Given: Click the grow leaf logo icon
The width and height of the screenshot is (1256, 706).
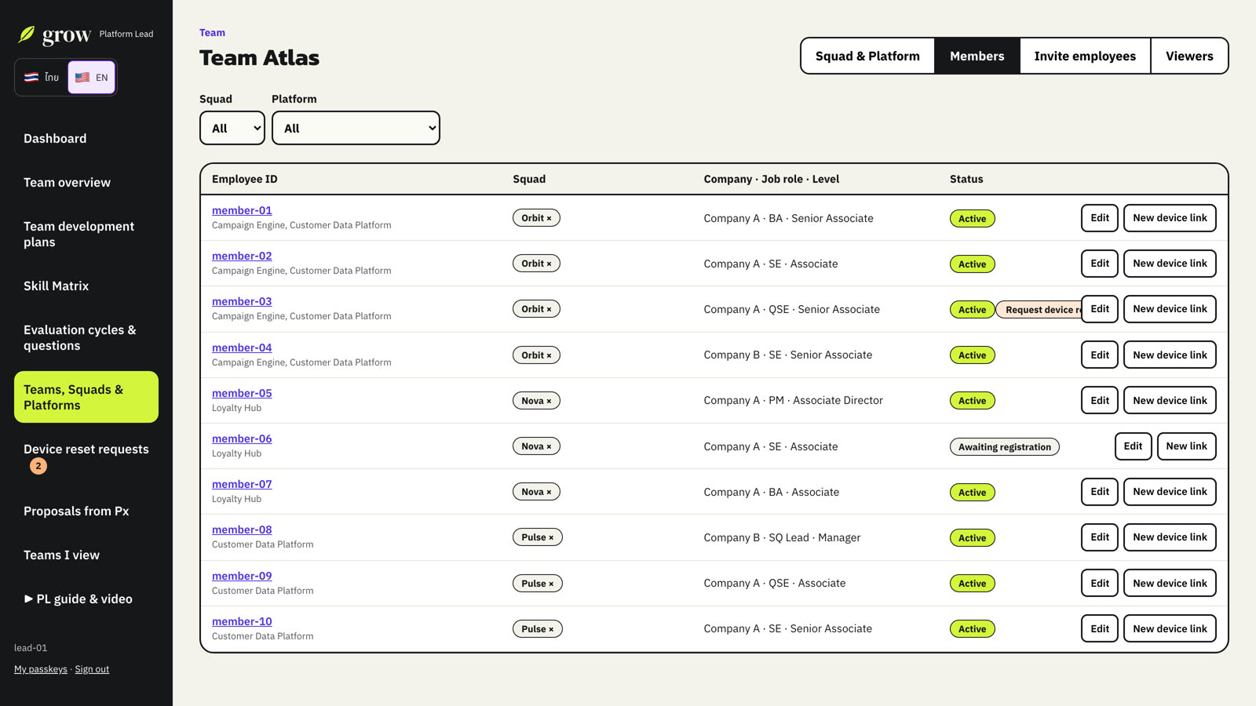Looking at the screenshot, I should (27, 34).
